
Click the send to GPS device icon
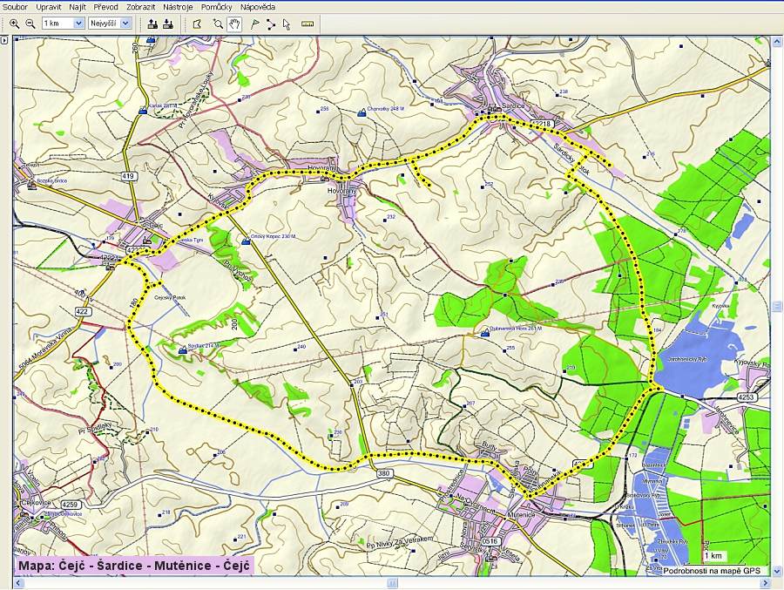pos(152,24)
